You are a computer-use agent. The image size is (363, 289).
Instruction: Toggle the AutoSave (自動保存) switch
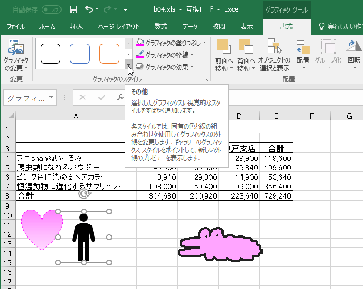click(51, 9)
